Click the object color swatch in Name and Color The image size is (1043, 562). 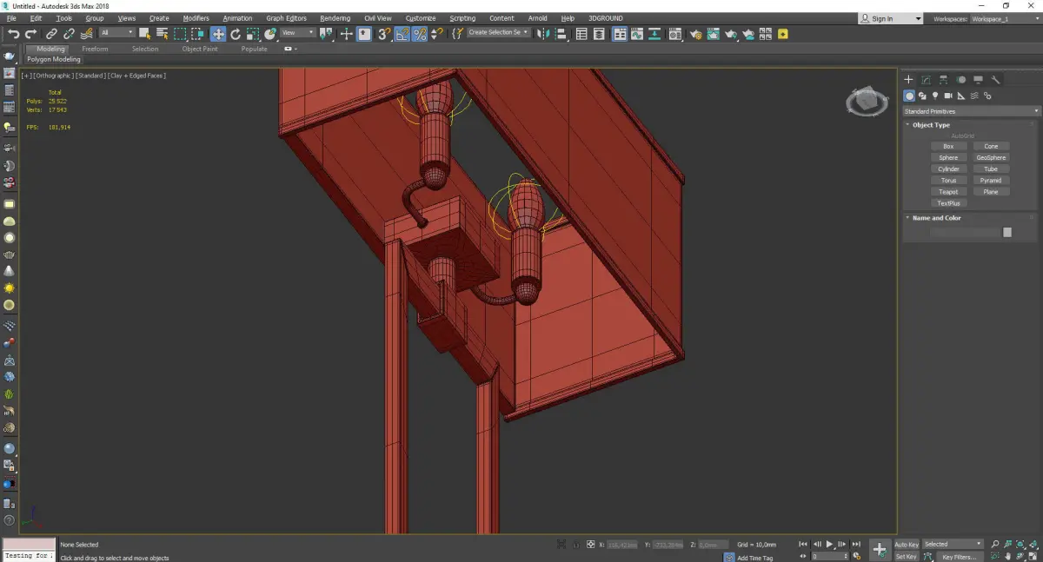(1007, 233)
